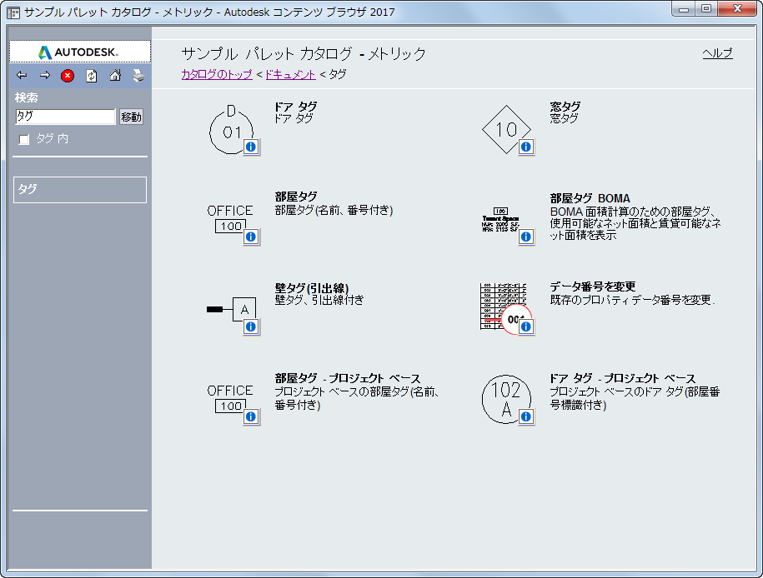Open info icon for 部屋タグ BOMA

(526, 237)
